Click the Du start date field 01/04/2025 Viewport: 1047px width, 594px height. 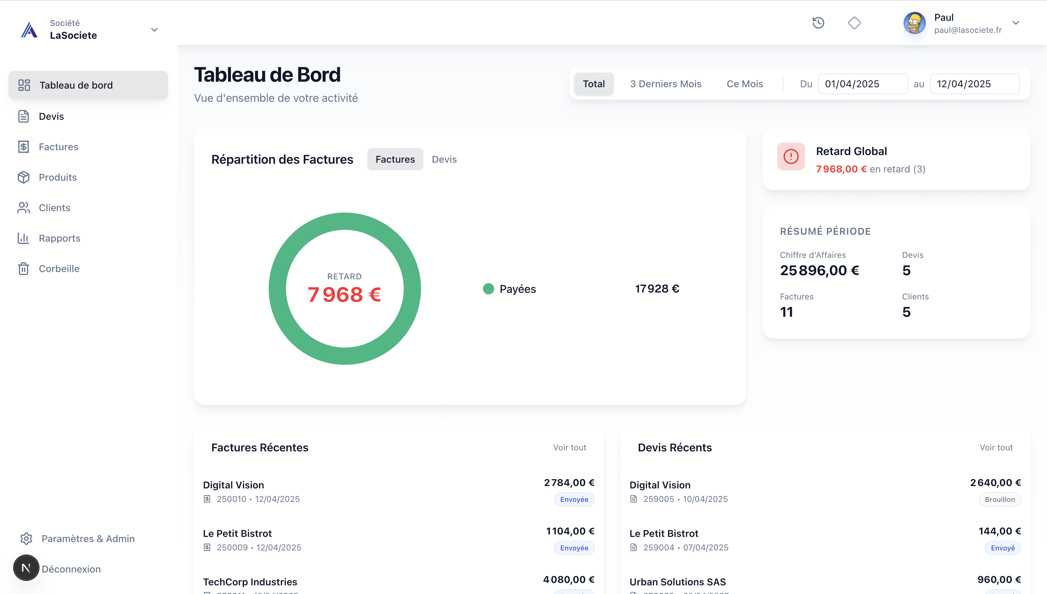(x=862, y=84)
